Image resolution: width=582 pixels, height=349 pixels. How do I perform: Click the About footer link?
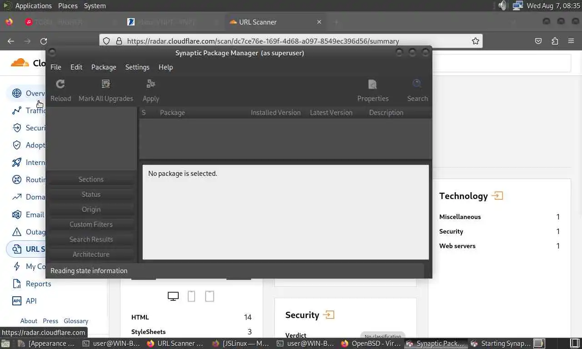coord(29,321)
